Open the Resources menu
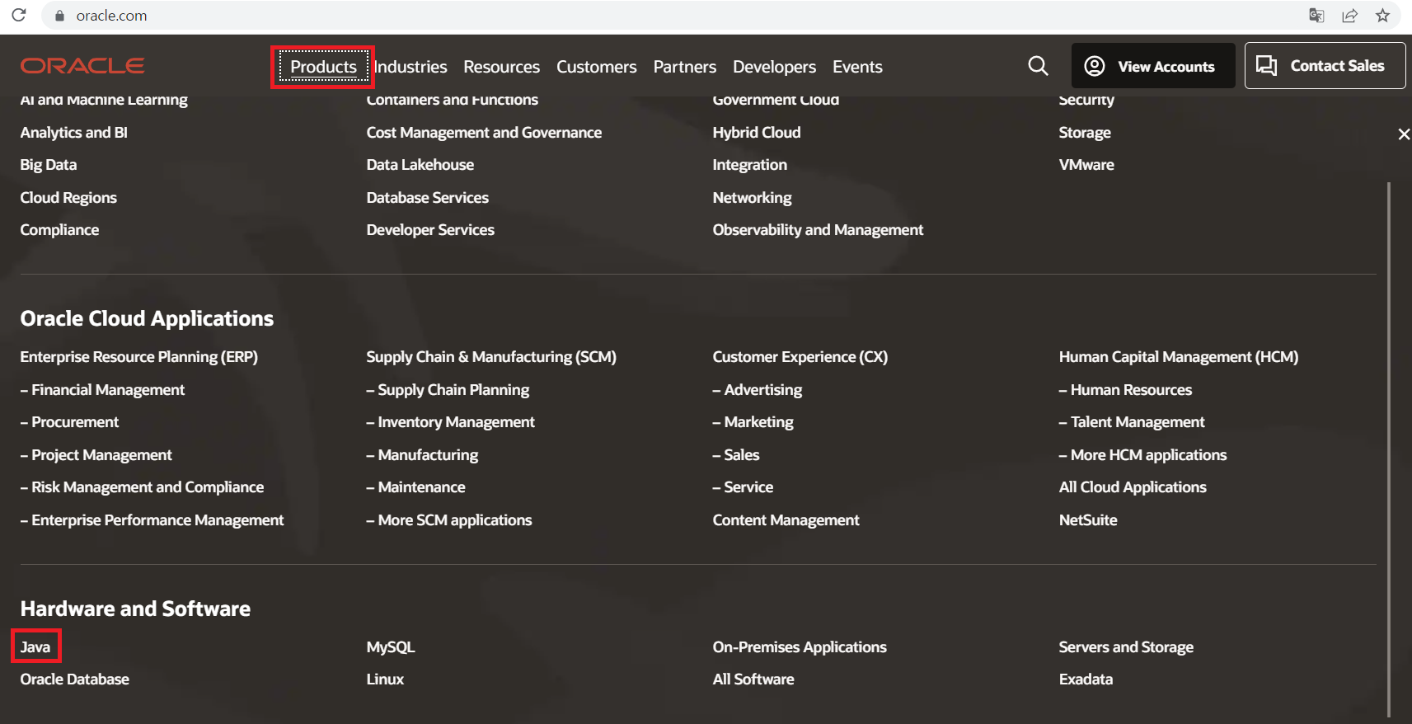The height and width of the screenshot is (724, 1412). click(501, 67)
